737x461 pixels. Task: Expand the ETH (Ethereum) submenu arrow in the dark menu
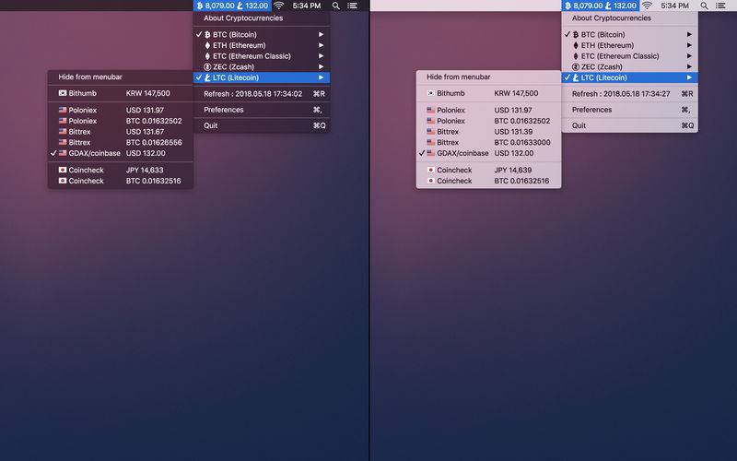click(321, 45)
